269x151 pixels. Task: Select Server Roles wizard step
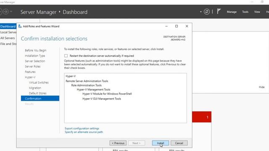point(33,66)
